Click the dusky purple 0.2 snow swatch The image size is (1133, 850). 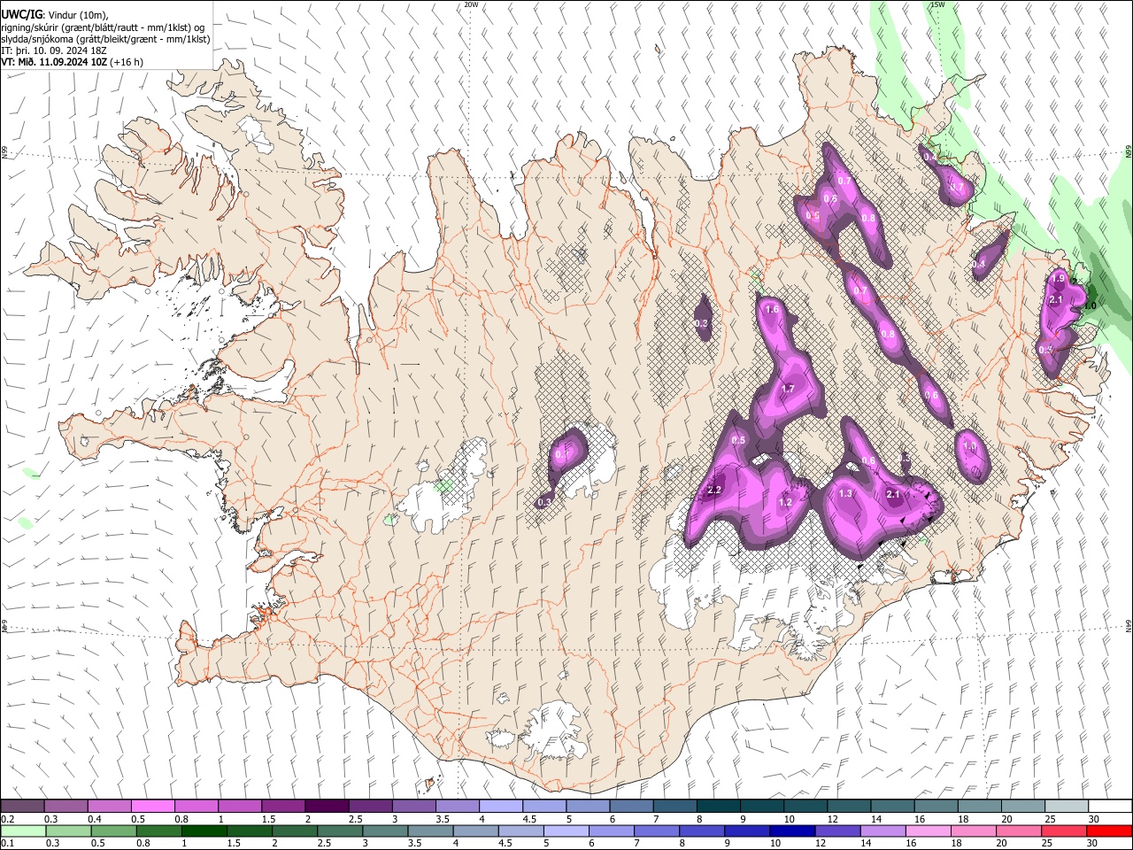pyautogui.click(x=22, y=806)
